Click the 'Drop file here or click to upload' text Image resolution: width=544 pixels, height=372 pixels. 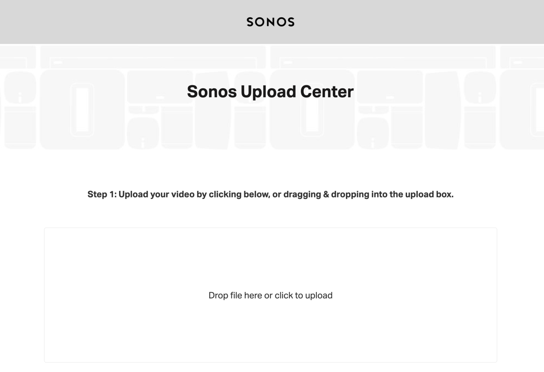tap(270, 295)
